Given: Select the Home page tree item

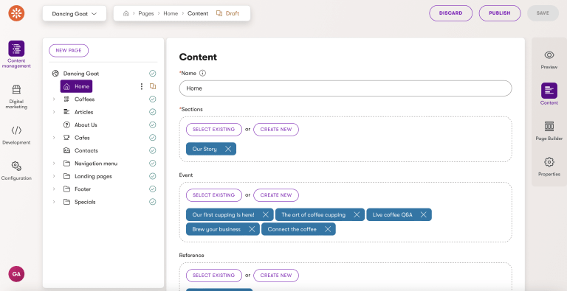Looking at the screenshot, I should coord(76,87).
